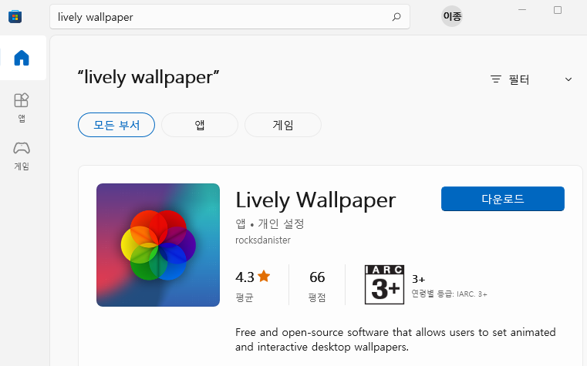Select the 게임 filter chip

click(x=283, y=125)
